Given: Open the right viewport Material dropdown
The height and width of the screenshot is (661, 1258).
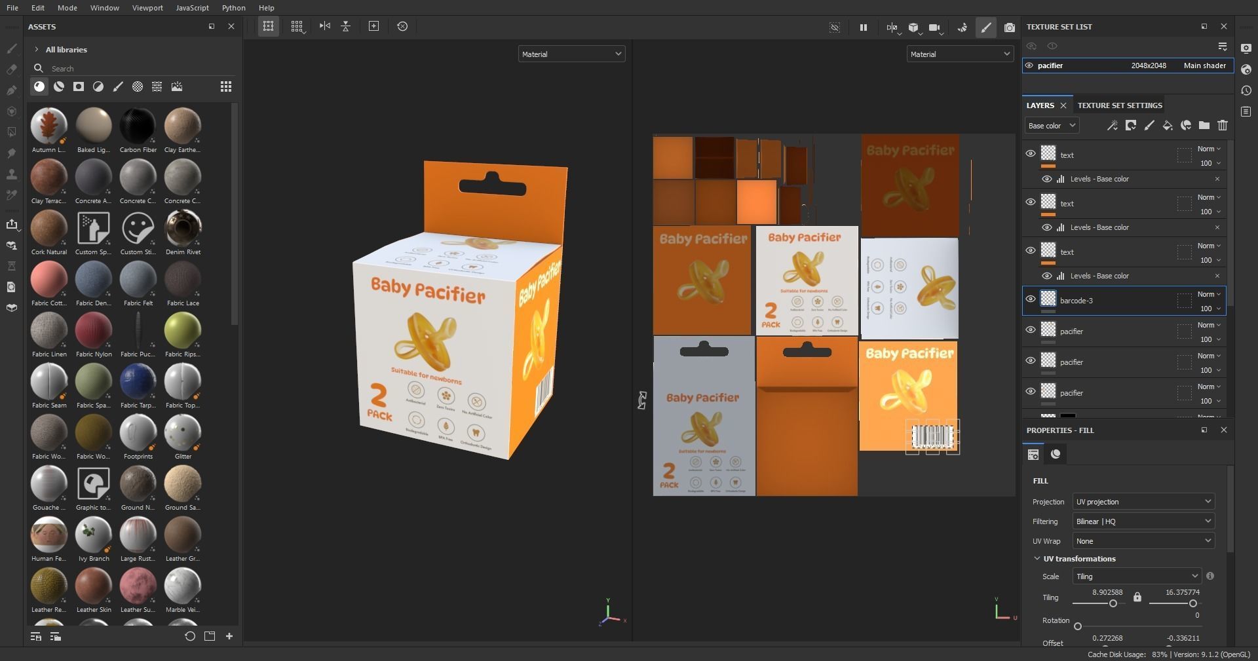Looking at the screenshot, I should (960, 54).
